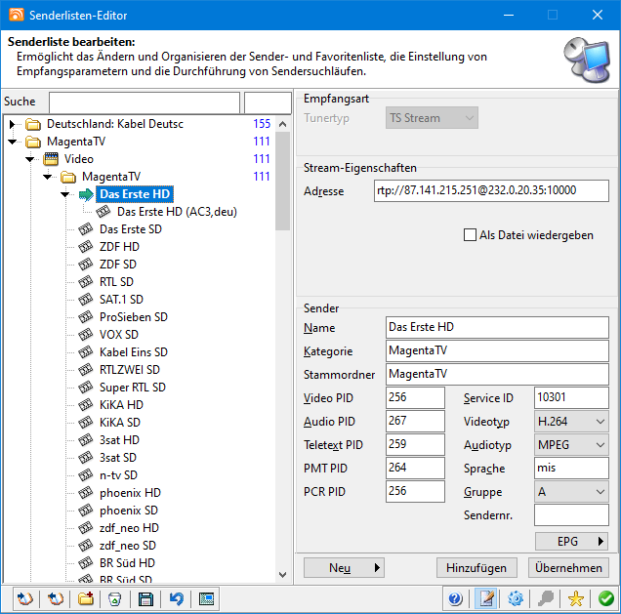Save the channel list via floppy icon

(x=145, y=598)
